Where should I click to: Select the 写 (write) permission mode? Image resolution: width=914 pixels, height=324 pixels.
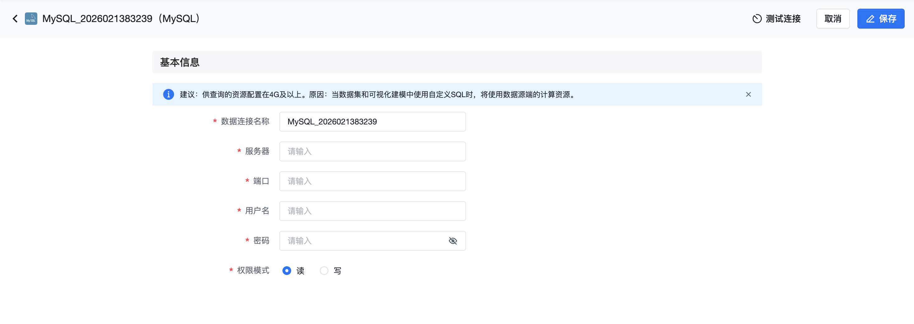(324, 271)
